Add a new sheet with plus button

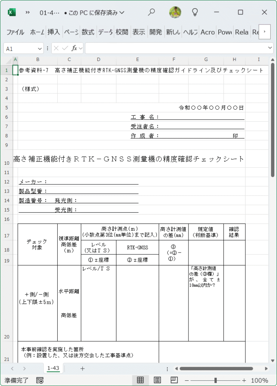coord(83,369)
